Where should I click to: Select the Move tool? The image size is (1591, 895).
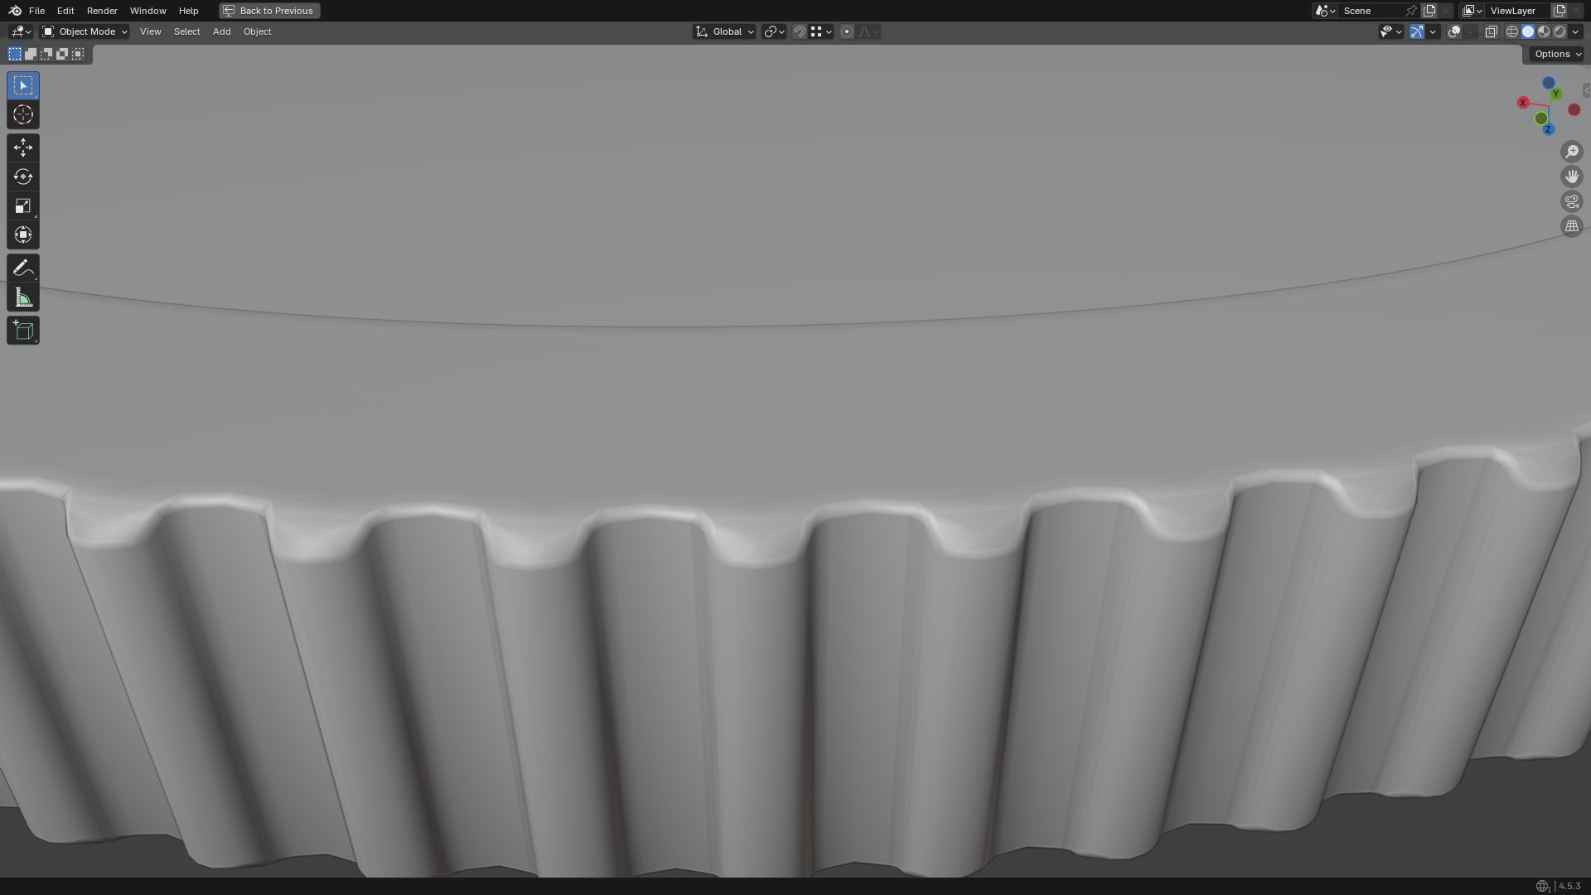[x=23, y=148]
